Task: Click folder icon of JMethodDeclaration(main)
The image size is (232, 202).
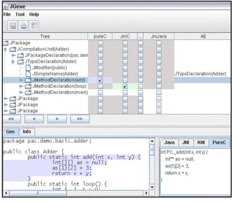Action: tap(28, 93)
